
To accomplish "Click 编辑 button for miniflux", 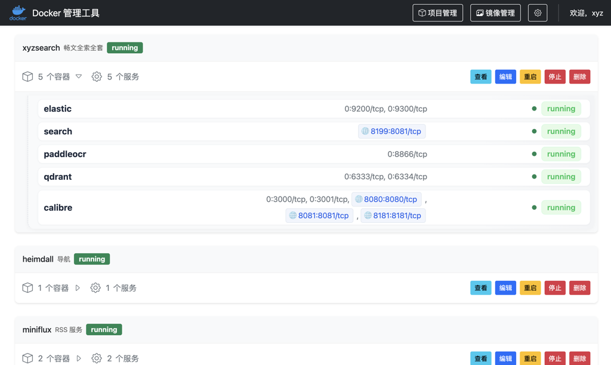I will (x=505, y=358).
